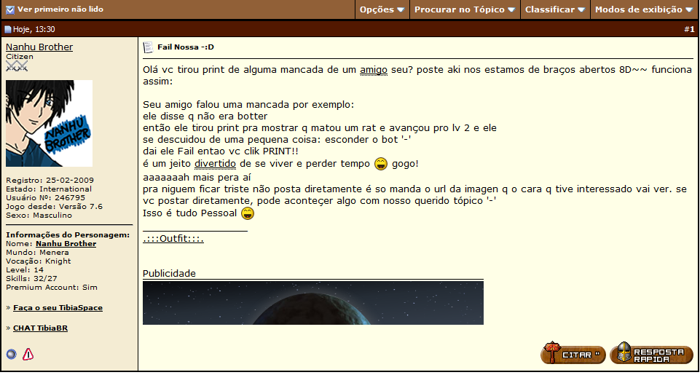Open the Opções dropdown menu

coord(382,10)
